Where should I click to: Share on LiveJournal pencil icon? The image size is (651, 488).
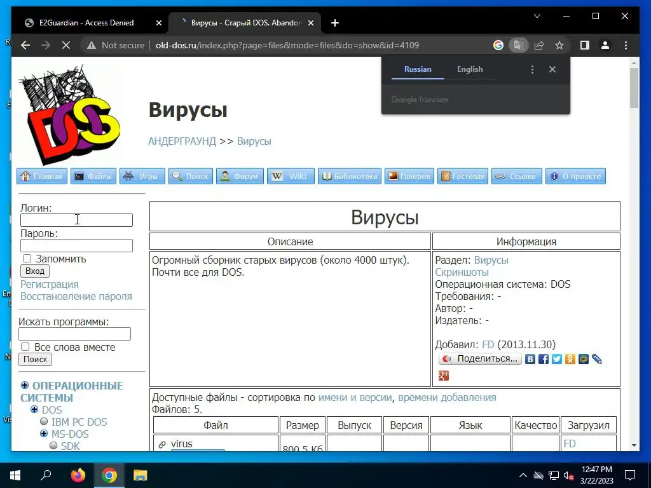tap(596, 359)
